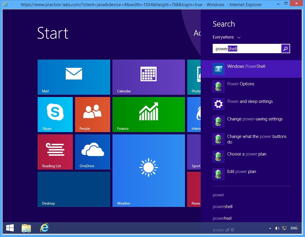Open the OneDrive tile
The width and height of the screenshot is (305, 237).
(92, 152)
